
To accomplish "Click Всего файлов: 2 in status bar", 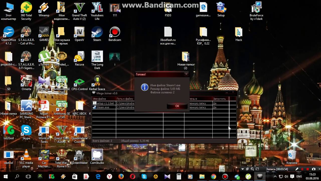I will [102, 141].
